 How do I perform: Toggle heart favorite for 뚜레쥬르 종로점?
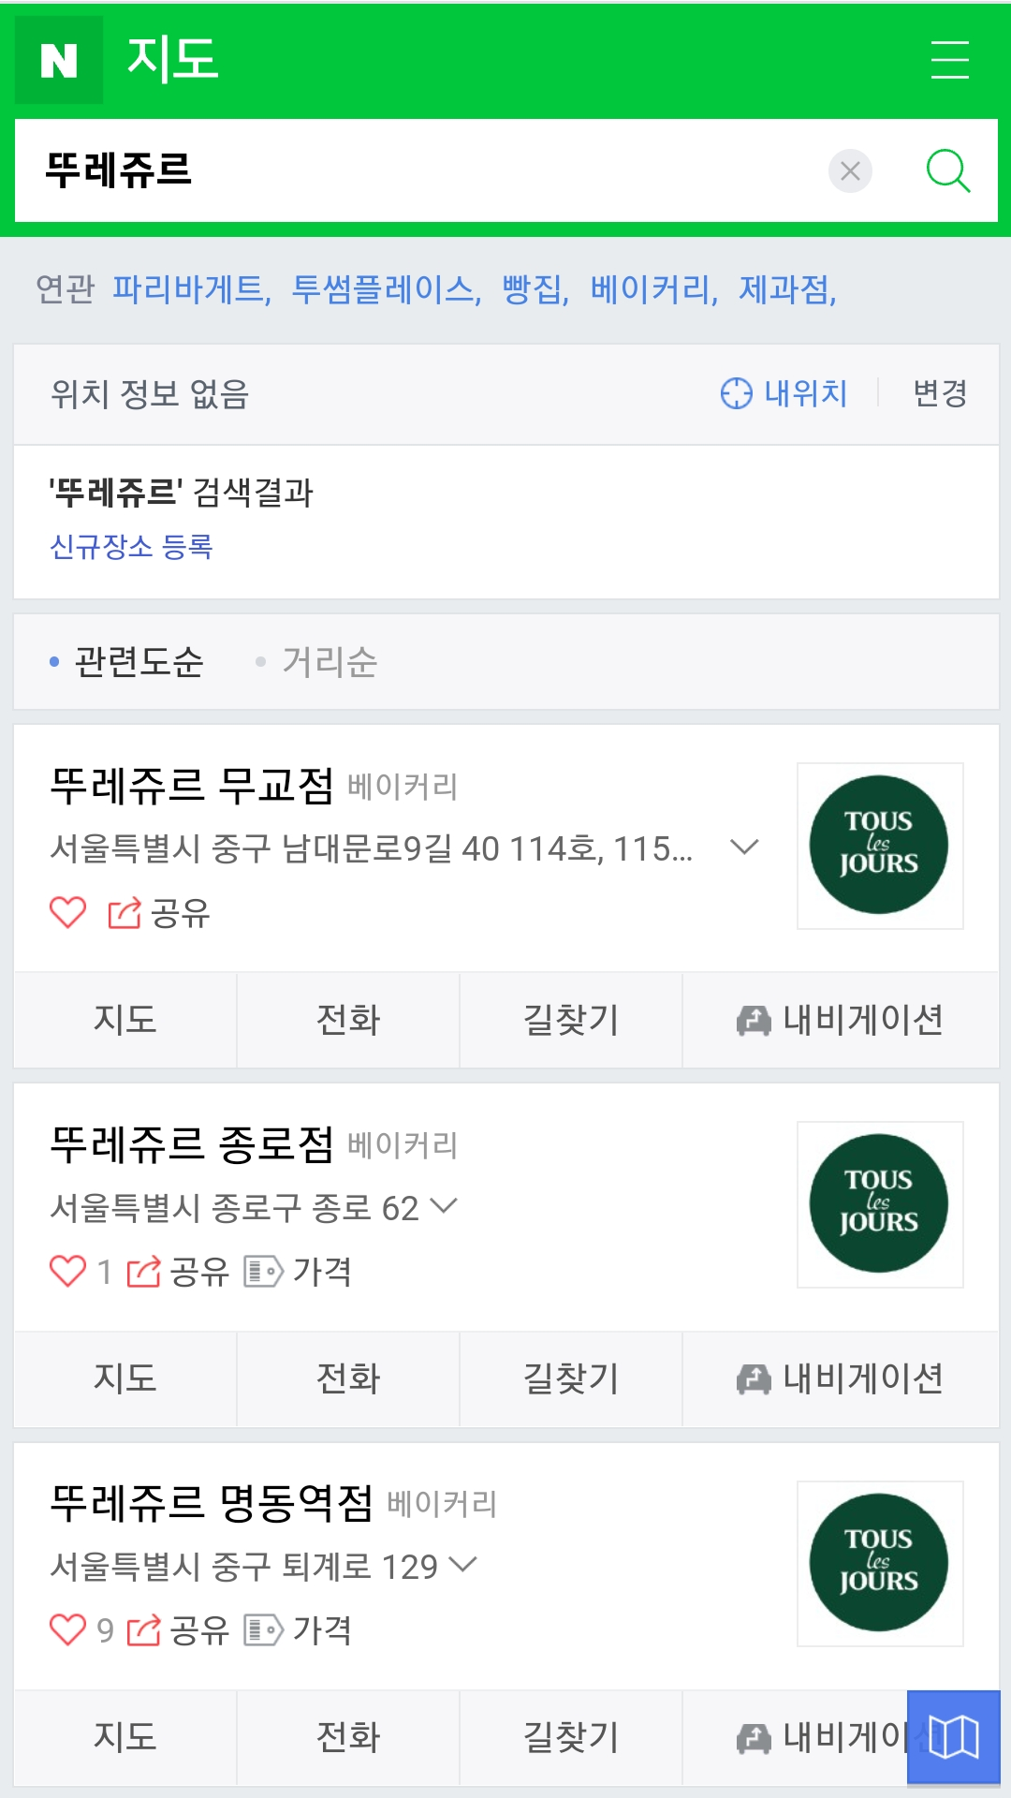click(x=67, y=1271)
